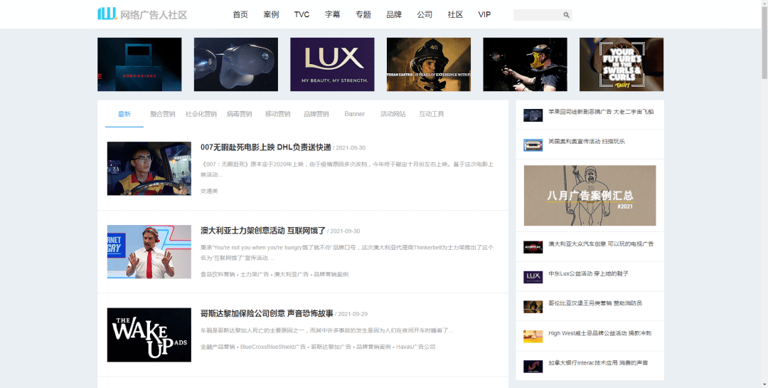This screenshot has width=768, height=388.
Task: Open the Swirls & Curls banner thumbnail
Action: (x=622, y=64)
